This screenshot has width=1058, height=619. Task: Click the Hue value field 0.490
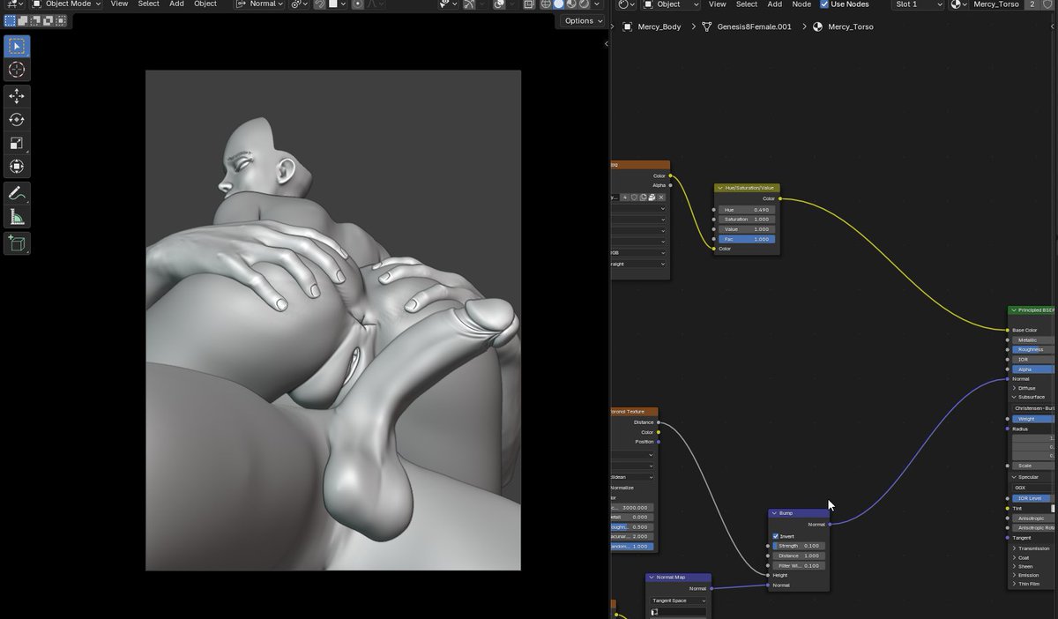[748, 210]
